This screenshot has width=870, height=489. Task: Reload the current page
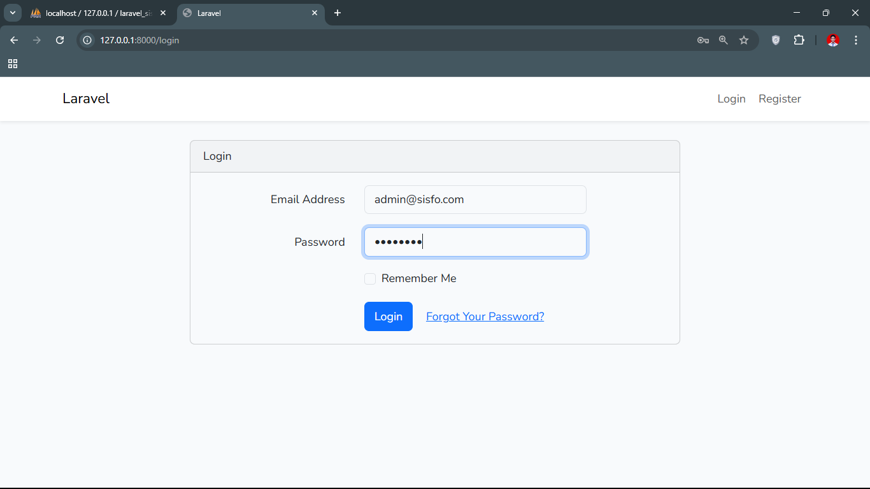click(x=60, y=40)
